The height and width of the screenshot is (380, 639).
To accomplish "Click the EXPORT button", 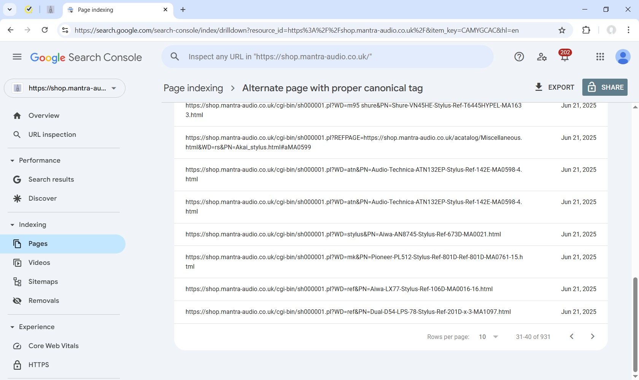I will (554, 87).
